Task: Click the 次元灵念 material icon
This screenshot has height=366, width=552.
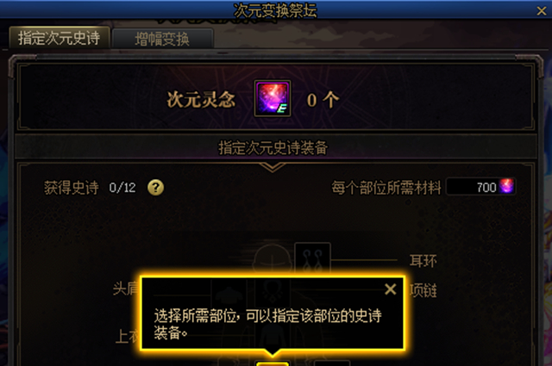Action: pos(273,98)
